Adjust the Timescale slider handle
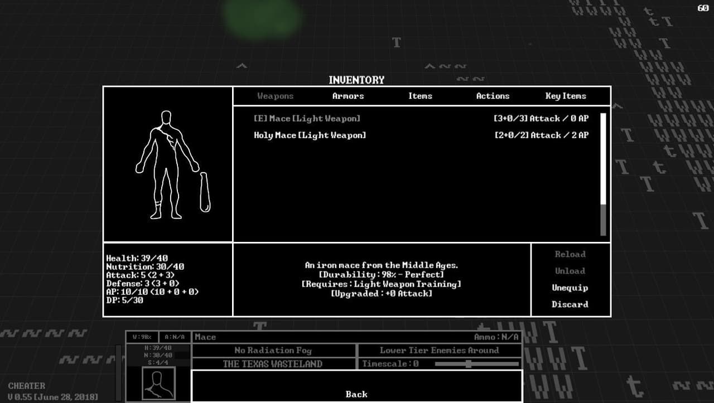Screen dimensions: 714x403 (x=469, y=364)
